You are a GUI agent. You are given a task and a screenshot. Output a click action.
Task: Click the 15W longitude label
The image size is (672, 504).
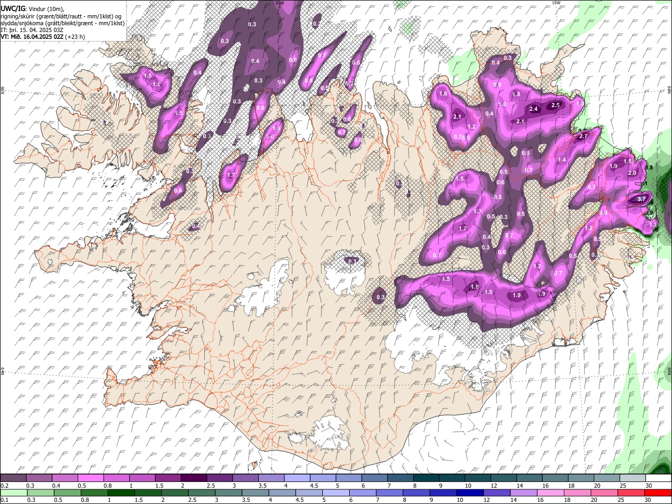(556, 3)
